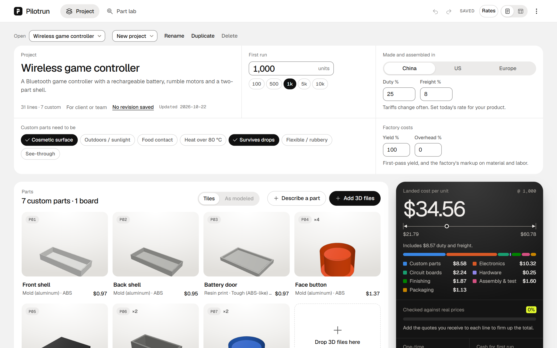
Task: Select China as manufacturing region
Action: point(409,68)
